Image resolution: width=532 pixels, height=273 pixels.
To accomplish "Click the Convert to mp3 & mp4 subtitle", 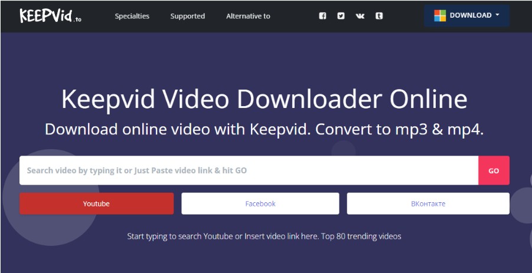I will point(399,130).
